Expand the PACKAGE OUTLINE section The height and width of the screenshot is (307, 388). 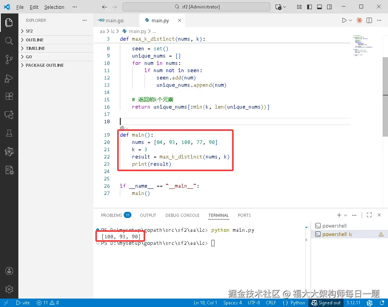click(x=56, y=65)
